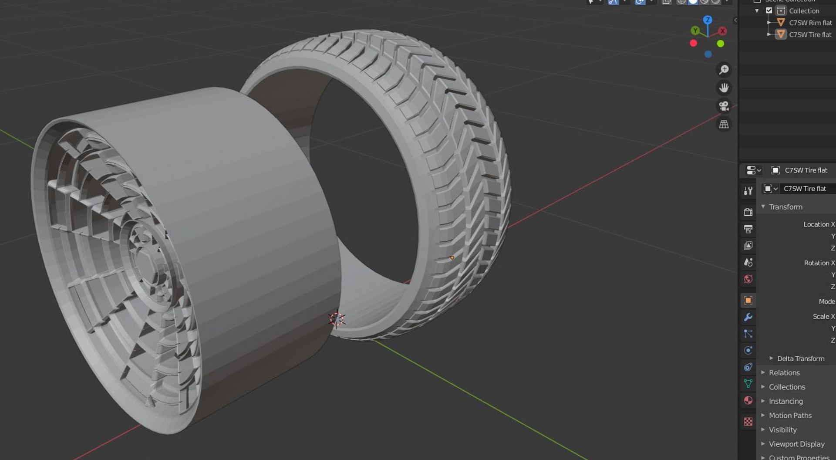The height and width of the screenshot is (460, 836).
Task: Open the Physics properties tab
Action: pyautogui.click(x=748, y=350)
